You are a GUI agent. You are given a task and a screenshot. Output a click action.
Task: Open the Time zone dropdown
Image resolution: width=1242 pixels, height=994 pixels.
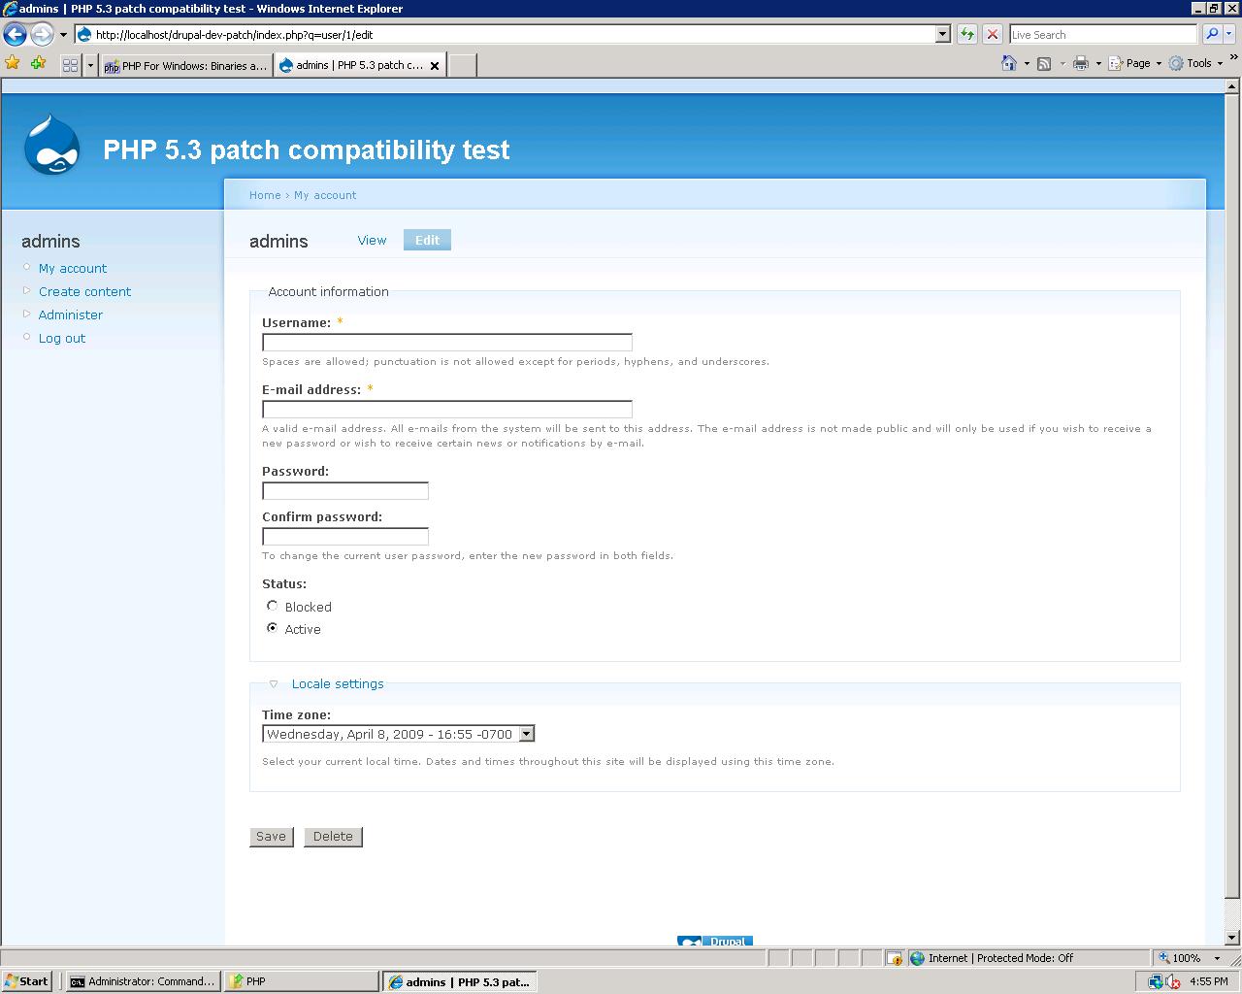click(x=526, y=734)
